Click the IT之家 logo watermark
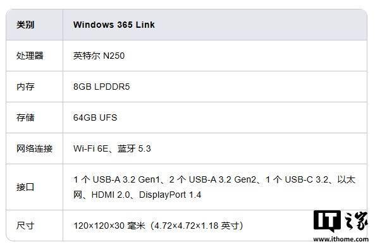The height and width of the screenshot is (247, 375). click(341, 221)
